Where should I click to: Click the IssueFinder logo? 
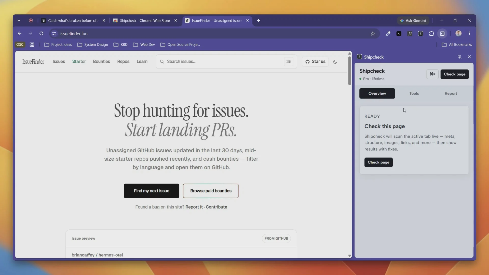pos(33,62)
